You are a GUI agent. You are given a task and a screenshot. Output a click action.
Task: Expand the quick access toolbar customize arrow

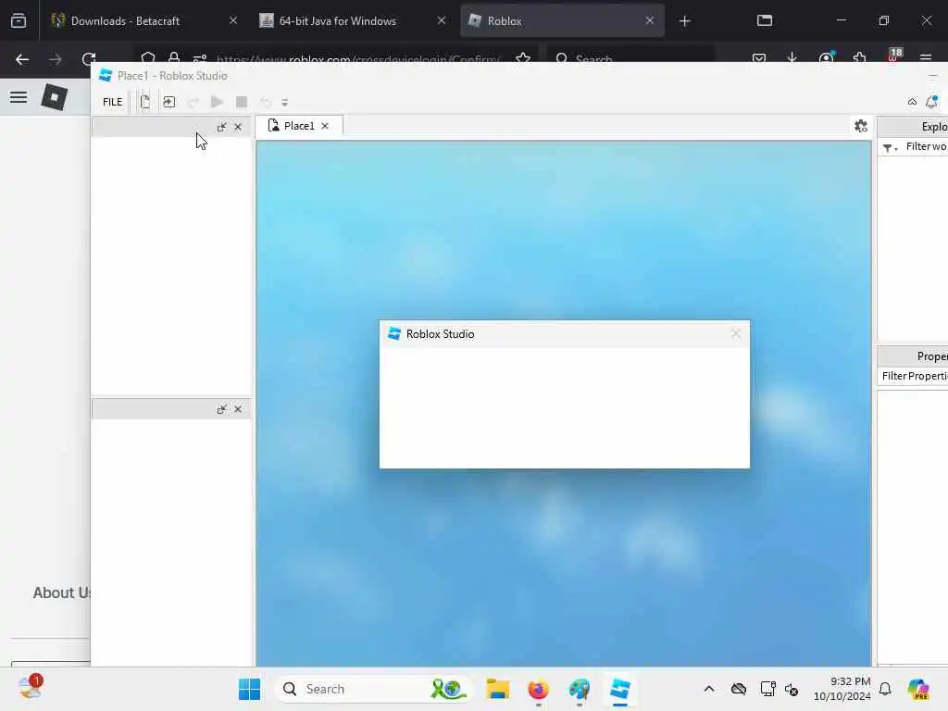tap(285, 102)
